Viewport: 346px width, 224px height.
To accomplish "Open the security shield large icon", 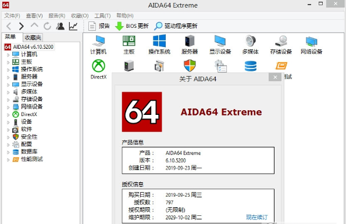I will click(190, 66).
